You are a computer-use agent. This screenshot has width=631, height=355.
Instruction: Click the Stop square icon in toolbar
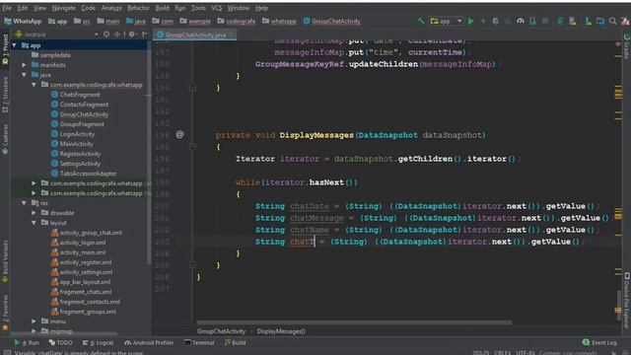[x=545, y=21]
